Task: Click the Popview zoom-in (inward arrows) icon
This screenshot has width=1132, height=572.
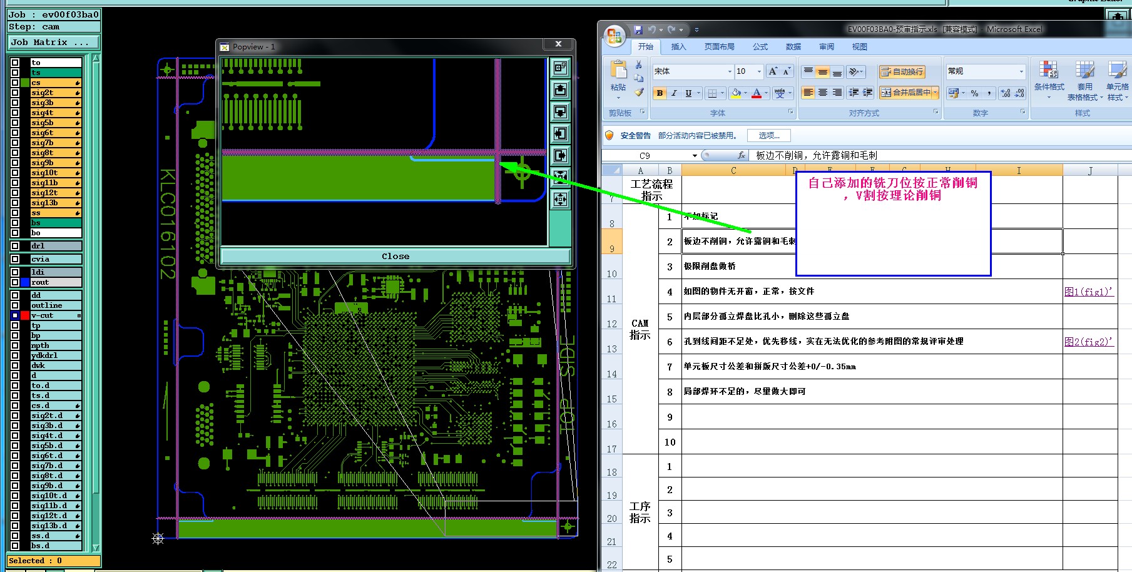Action: point(560,178)
